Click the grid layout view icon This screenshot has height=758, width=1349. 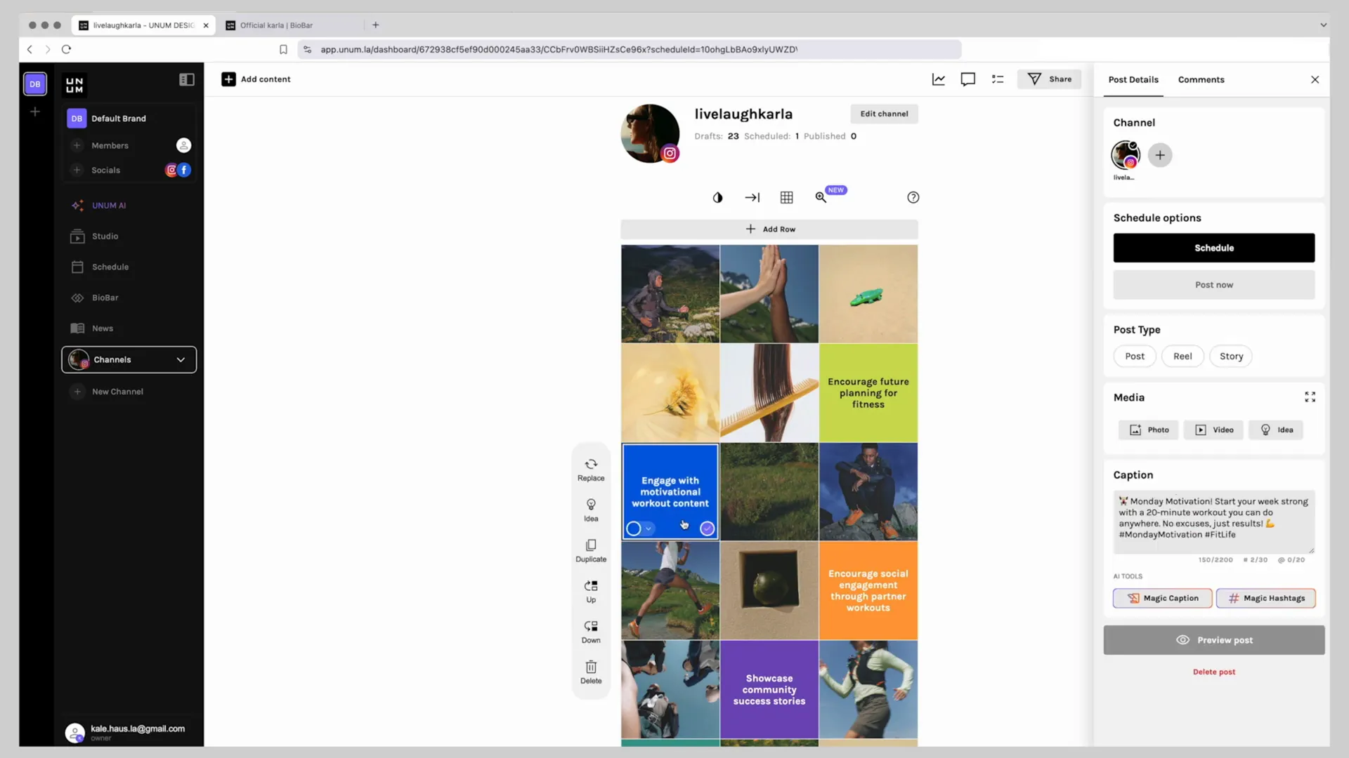[x=787, y=197]
